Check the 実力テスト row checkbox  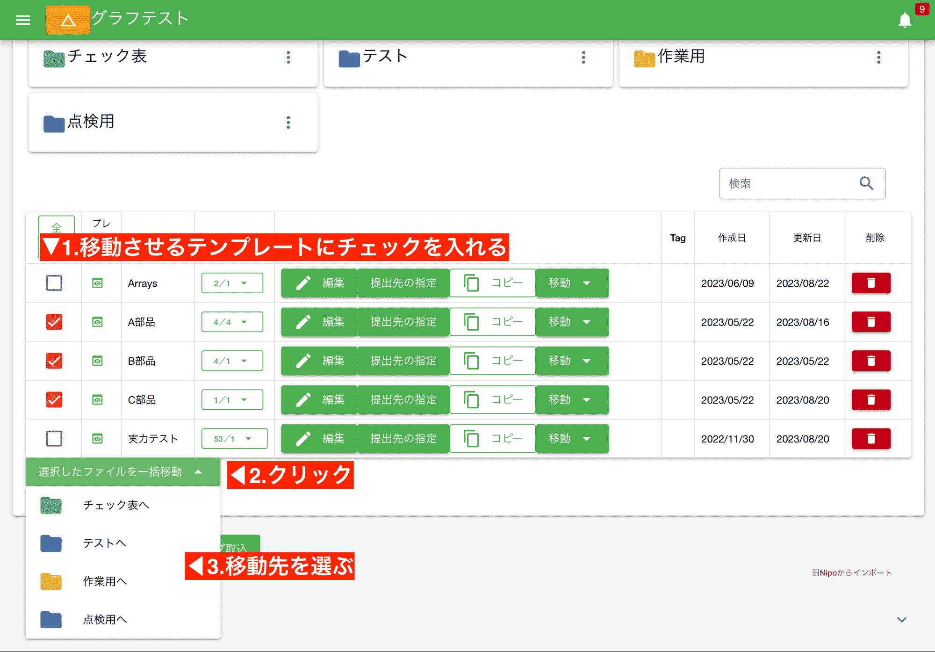pos(54,438)
